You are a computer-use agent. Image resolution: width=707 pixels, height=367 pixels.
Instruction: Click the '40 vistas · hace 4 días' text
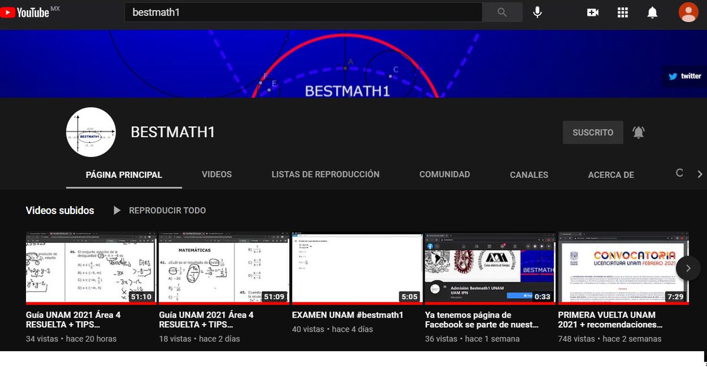(332, 329)
